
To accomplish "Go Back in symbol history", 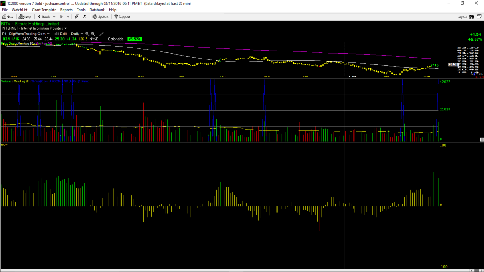I will [x=43, y=17].
